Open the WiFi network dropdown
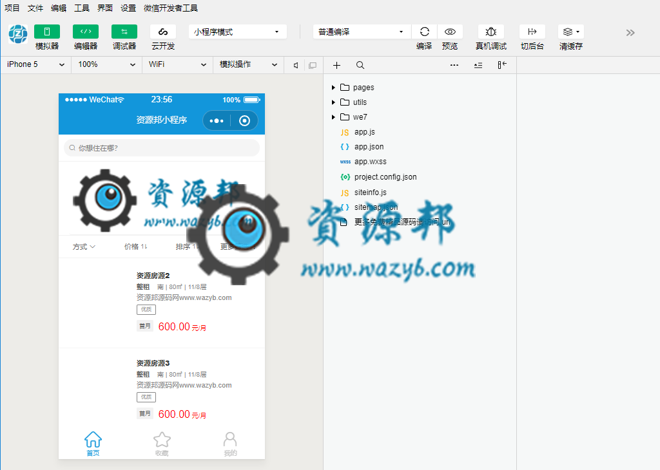Viewport: 660px width, 470px height. 177,65
